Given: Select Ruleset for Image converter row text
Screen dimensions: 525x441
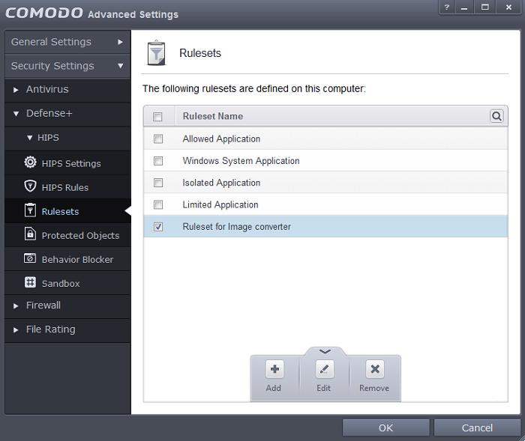Looking at the screenshot, I should 237,227.
